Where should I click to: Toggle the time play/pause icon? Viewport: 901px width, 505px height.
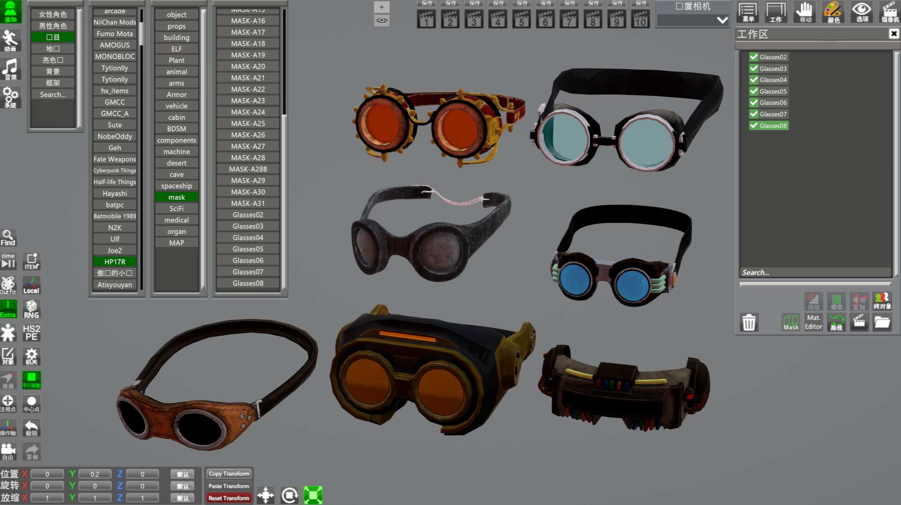[8, 262]
